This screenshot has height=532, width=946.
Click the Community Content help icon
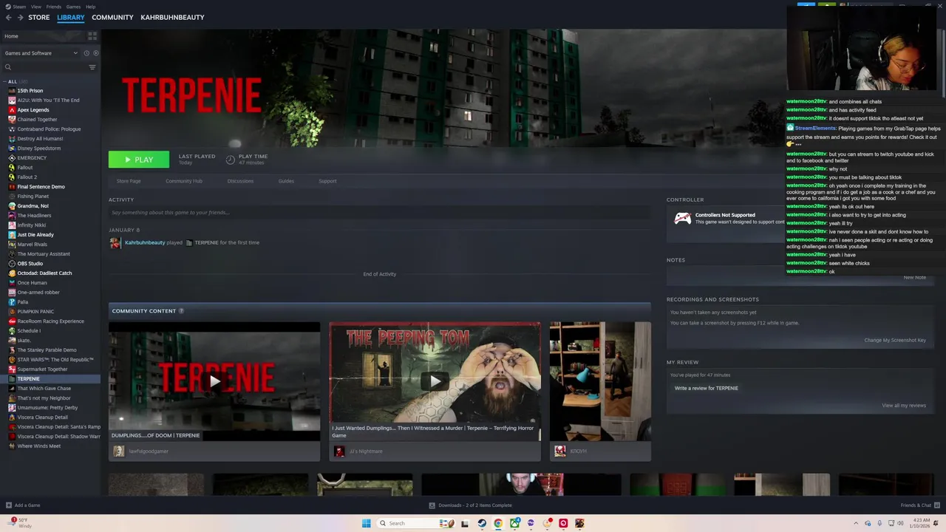tap(181, 311)
